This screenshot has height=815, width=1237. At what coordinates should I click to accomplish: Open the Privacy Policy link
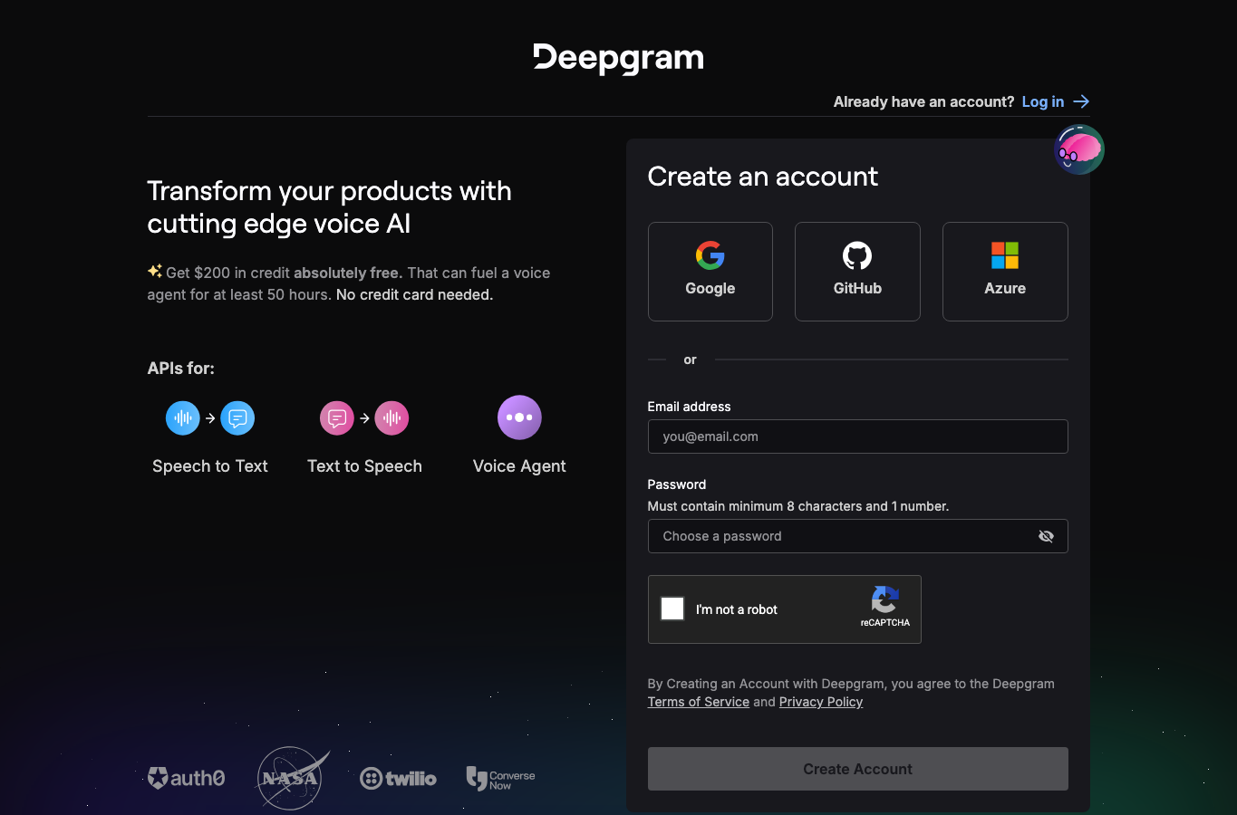(x=821, y=702)
